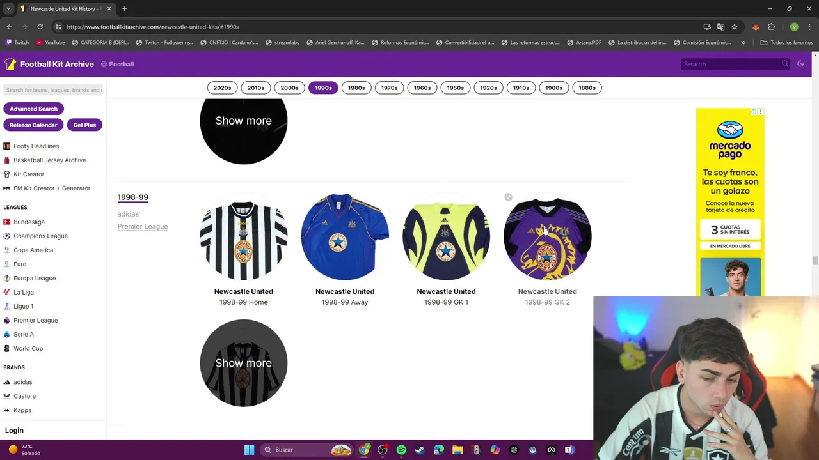Image resolution: width=819 pixels, height=460 pixels.
Task: Open the Bundesliga league
Action: [29, 222]
